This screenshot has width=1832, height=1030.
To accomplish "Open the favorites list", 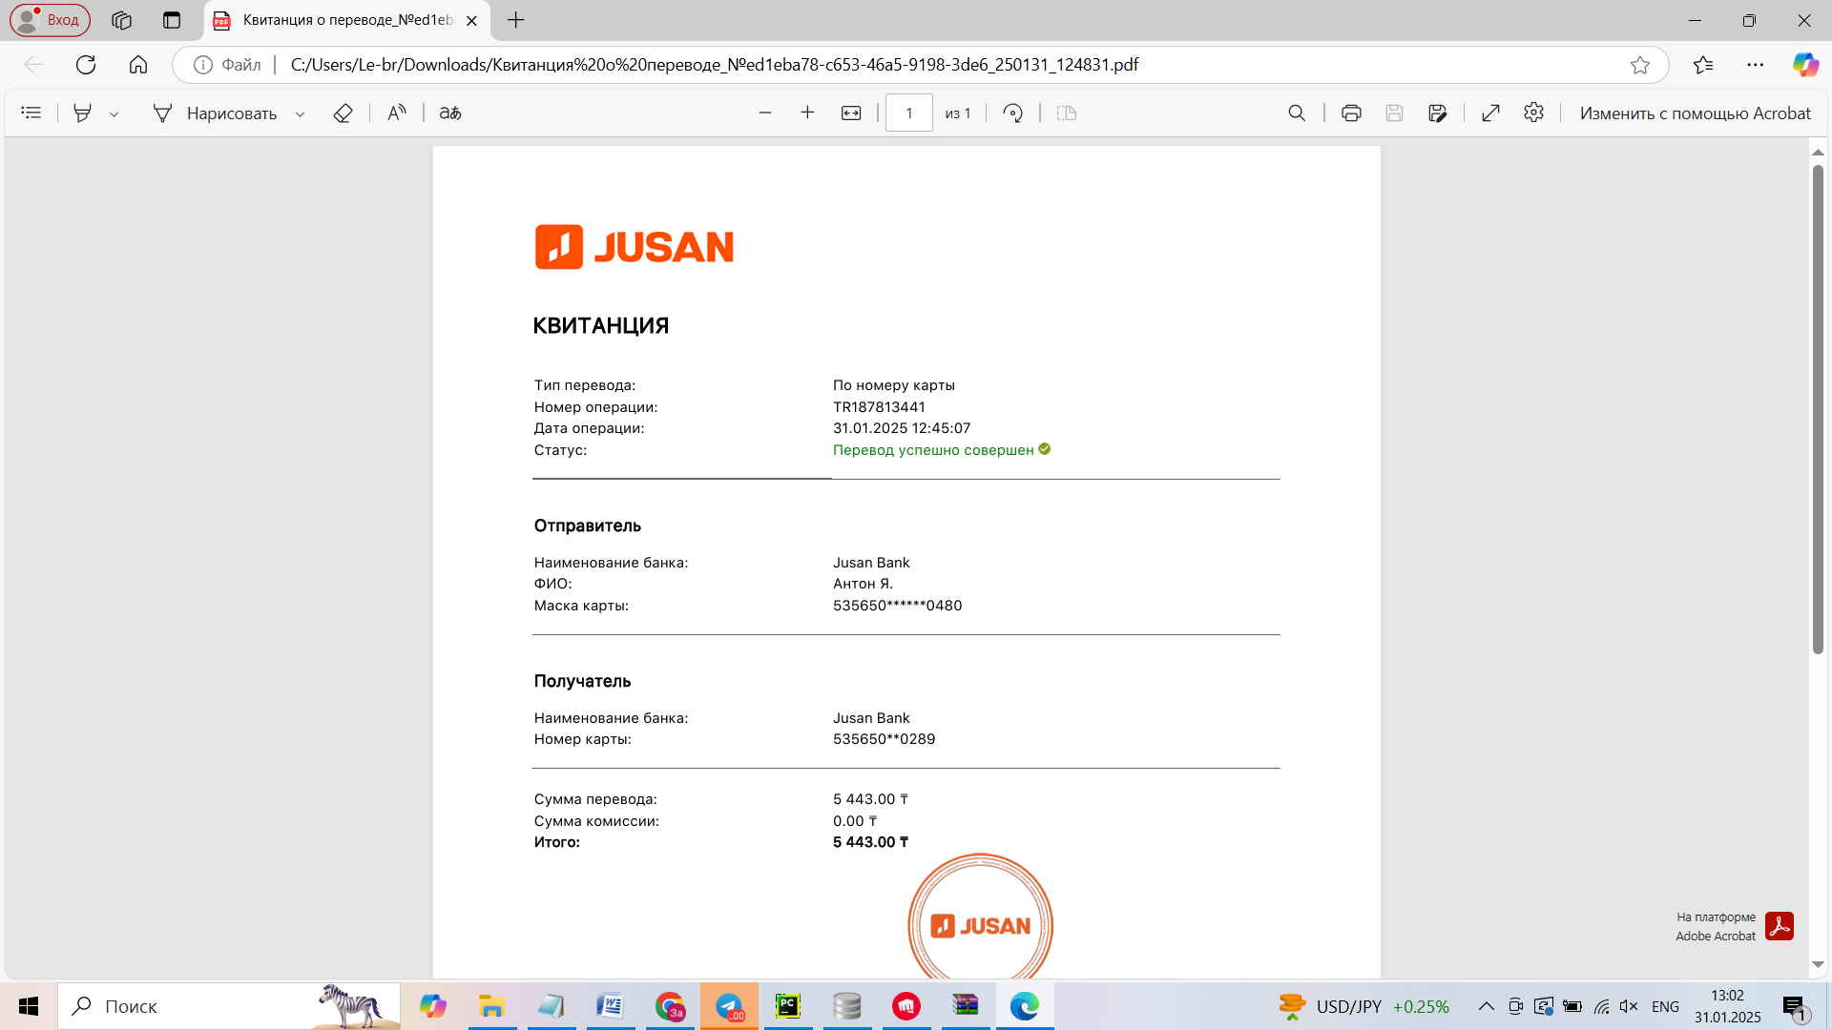I will [1703, 64].
